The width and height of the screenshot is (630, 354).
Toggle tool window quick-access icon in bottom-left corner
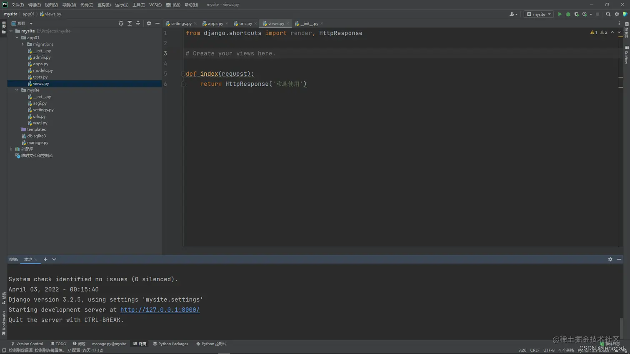point(4,350)
